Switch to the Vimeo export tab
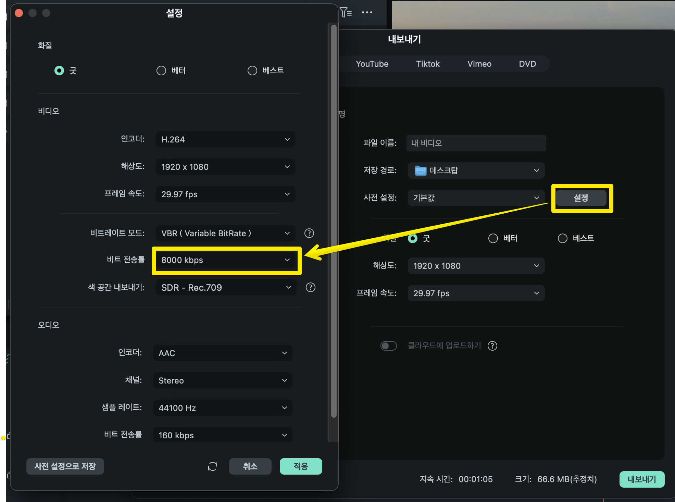 tap(479, 64)
